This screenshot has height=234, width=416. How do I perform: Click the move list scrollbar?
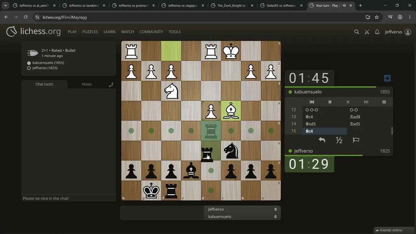[392, 131]
